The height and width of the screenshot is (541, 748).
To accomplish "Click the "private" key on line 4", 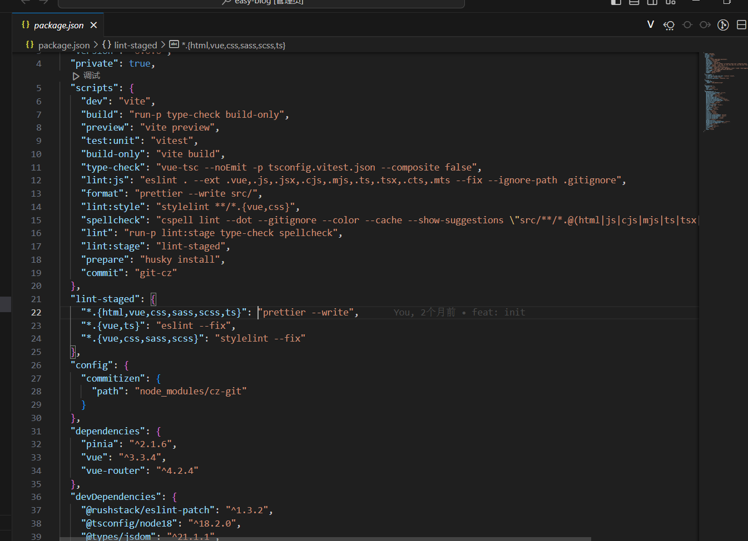I will coord(95,63).
